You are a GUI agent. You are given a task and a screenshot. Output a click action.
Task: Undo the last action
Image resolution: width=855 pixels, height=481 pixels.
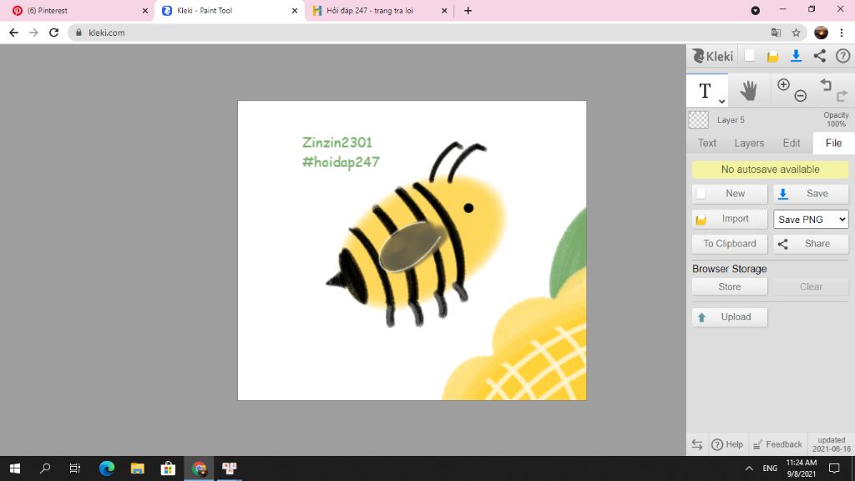point(826,84)
